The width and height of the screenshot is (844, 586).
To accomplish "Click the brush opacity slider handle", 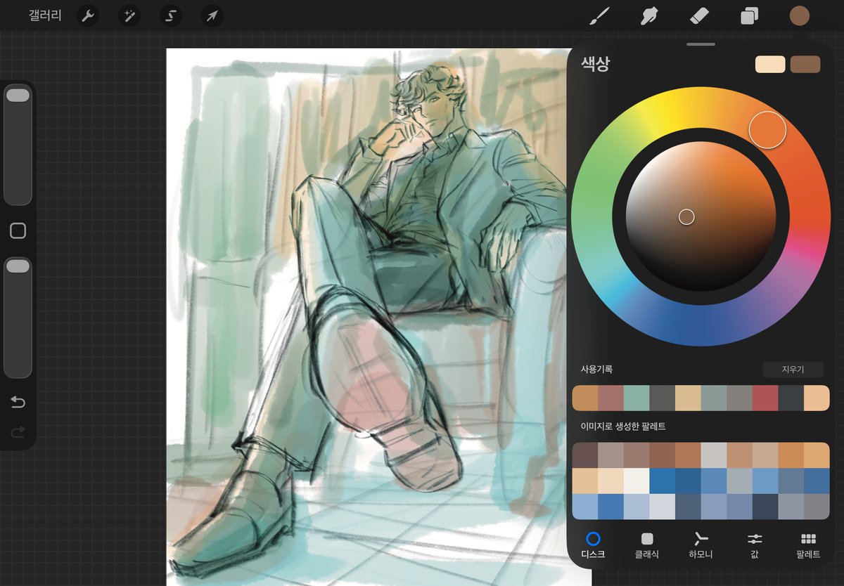I will [18, 266].
